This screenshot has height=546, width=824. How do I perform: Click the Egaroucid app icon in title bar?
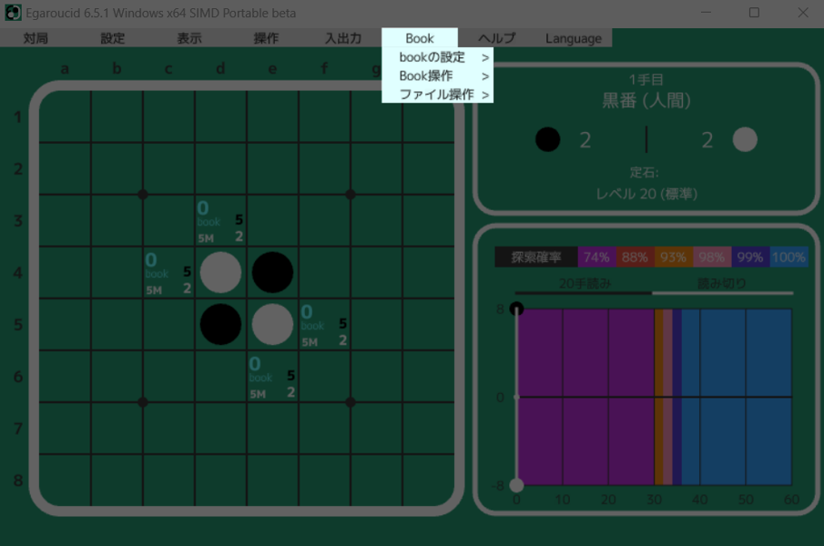tap(13, 13)
